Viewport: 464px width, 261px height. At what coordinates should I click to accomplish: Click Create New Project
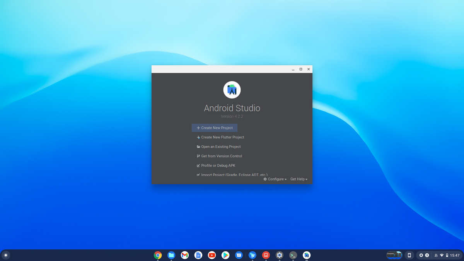click(x=215, y=128)
